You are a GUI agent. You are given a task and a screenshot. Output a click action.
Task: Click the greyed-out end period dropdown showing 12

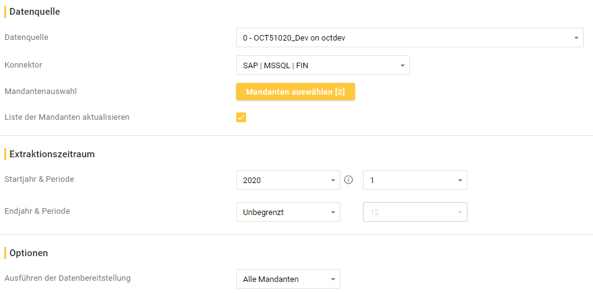tap(415, 213)
